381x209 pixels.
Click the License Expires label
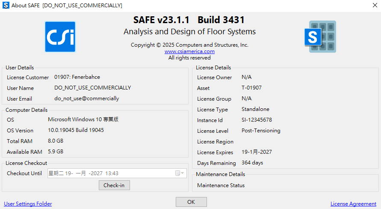tap(215, 152)
